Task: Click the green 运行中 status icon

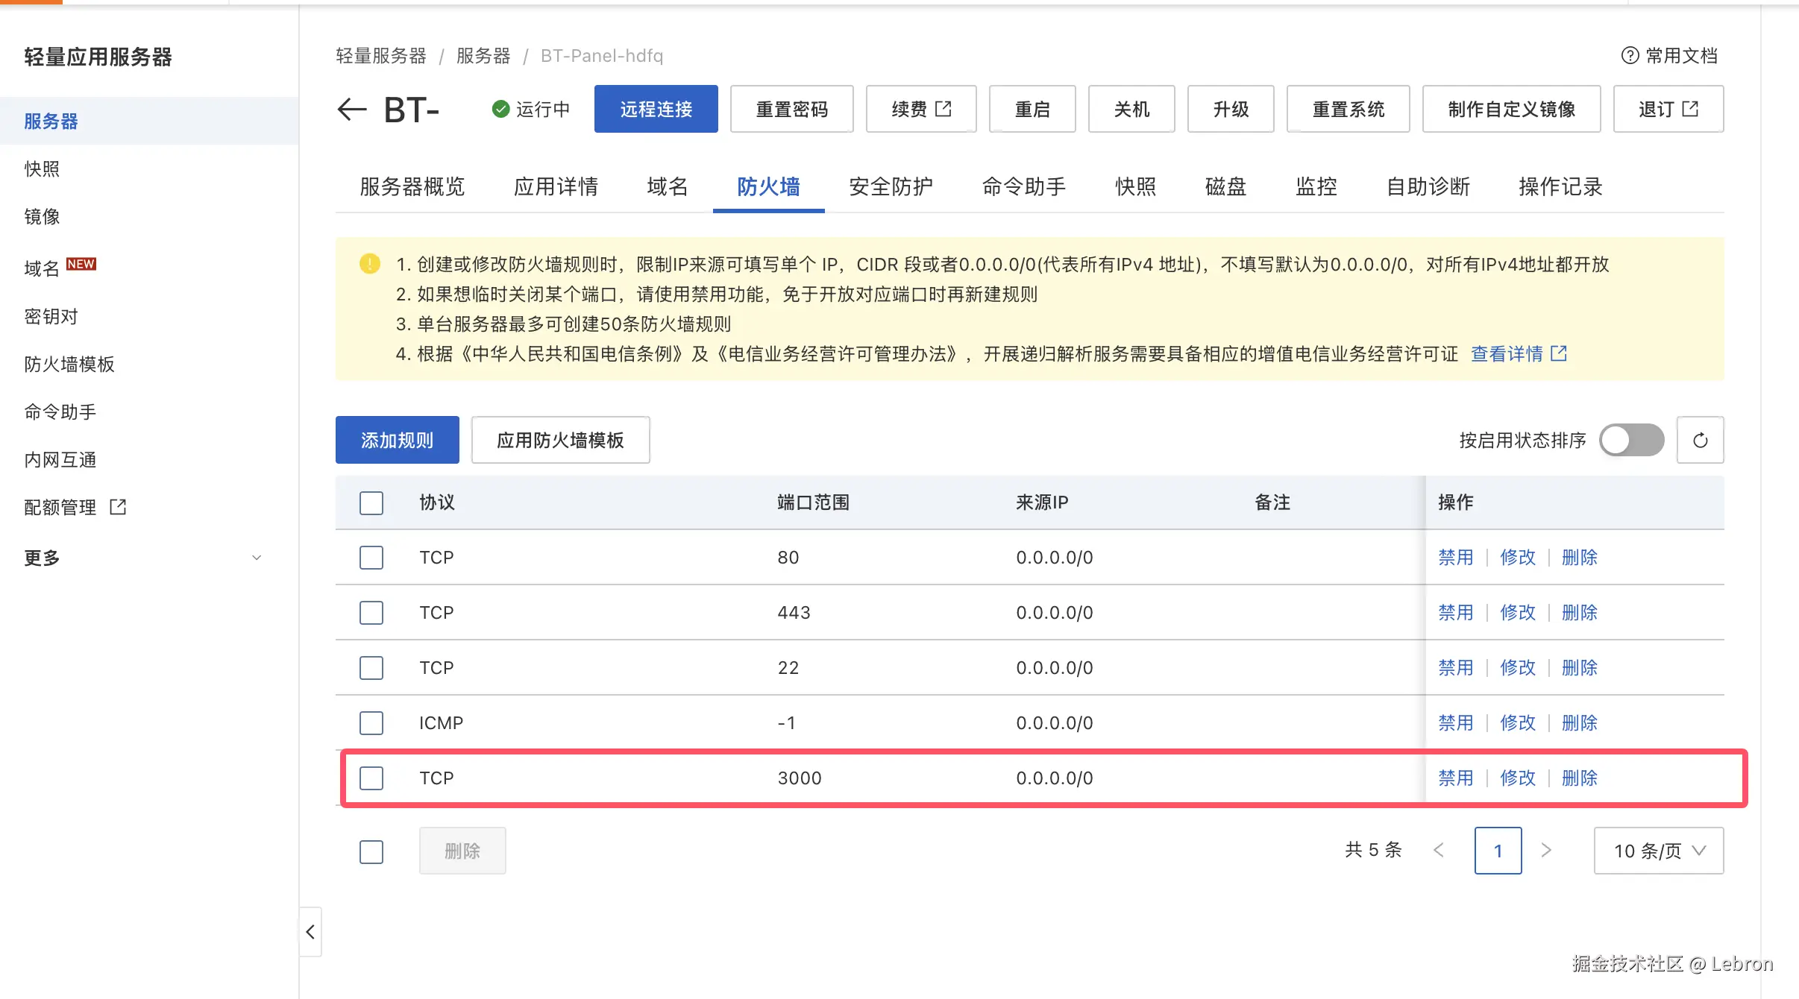Action: point(500,108)
